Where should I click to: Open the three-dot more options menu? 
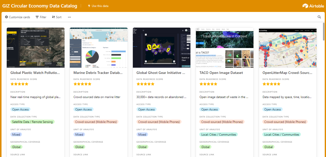(x=69, y=17)
